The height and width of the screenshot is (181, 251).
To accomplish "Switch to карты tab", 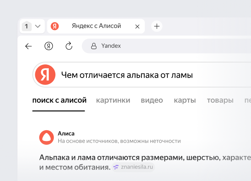I will 185,100.
